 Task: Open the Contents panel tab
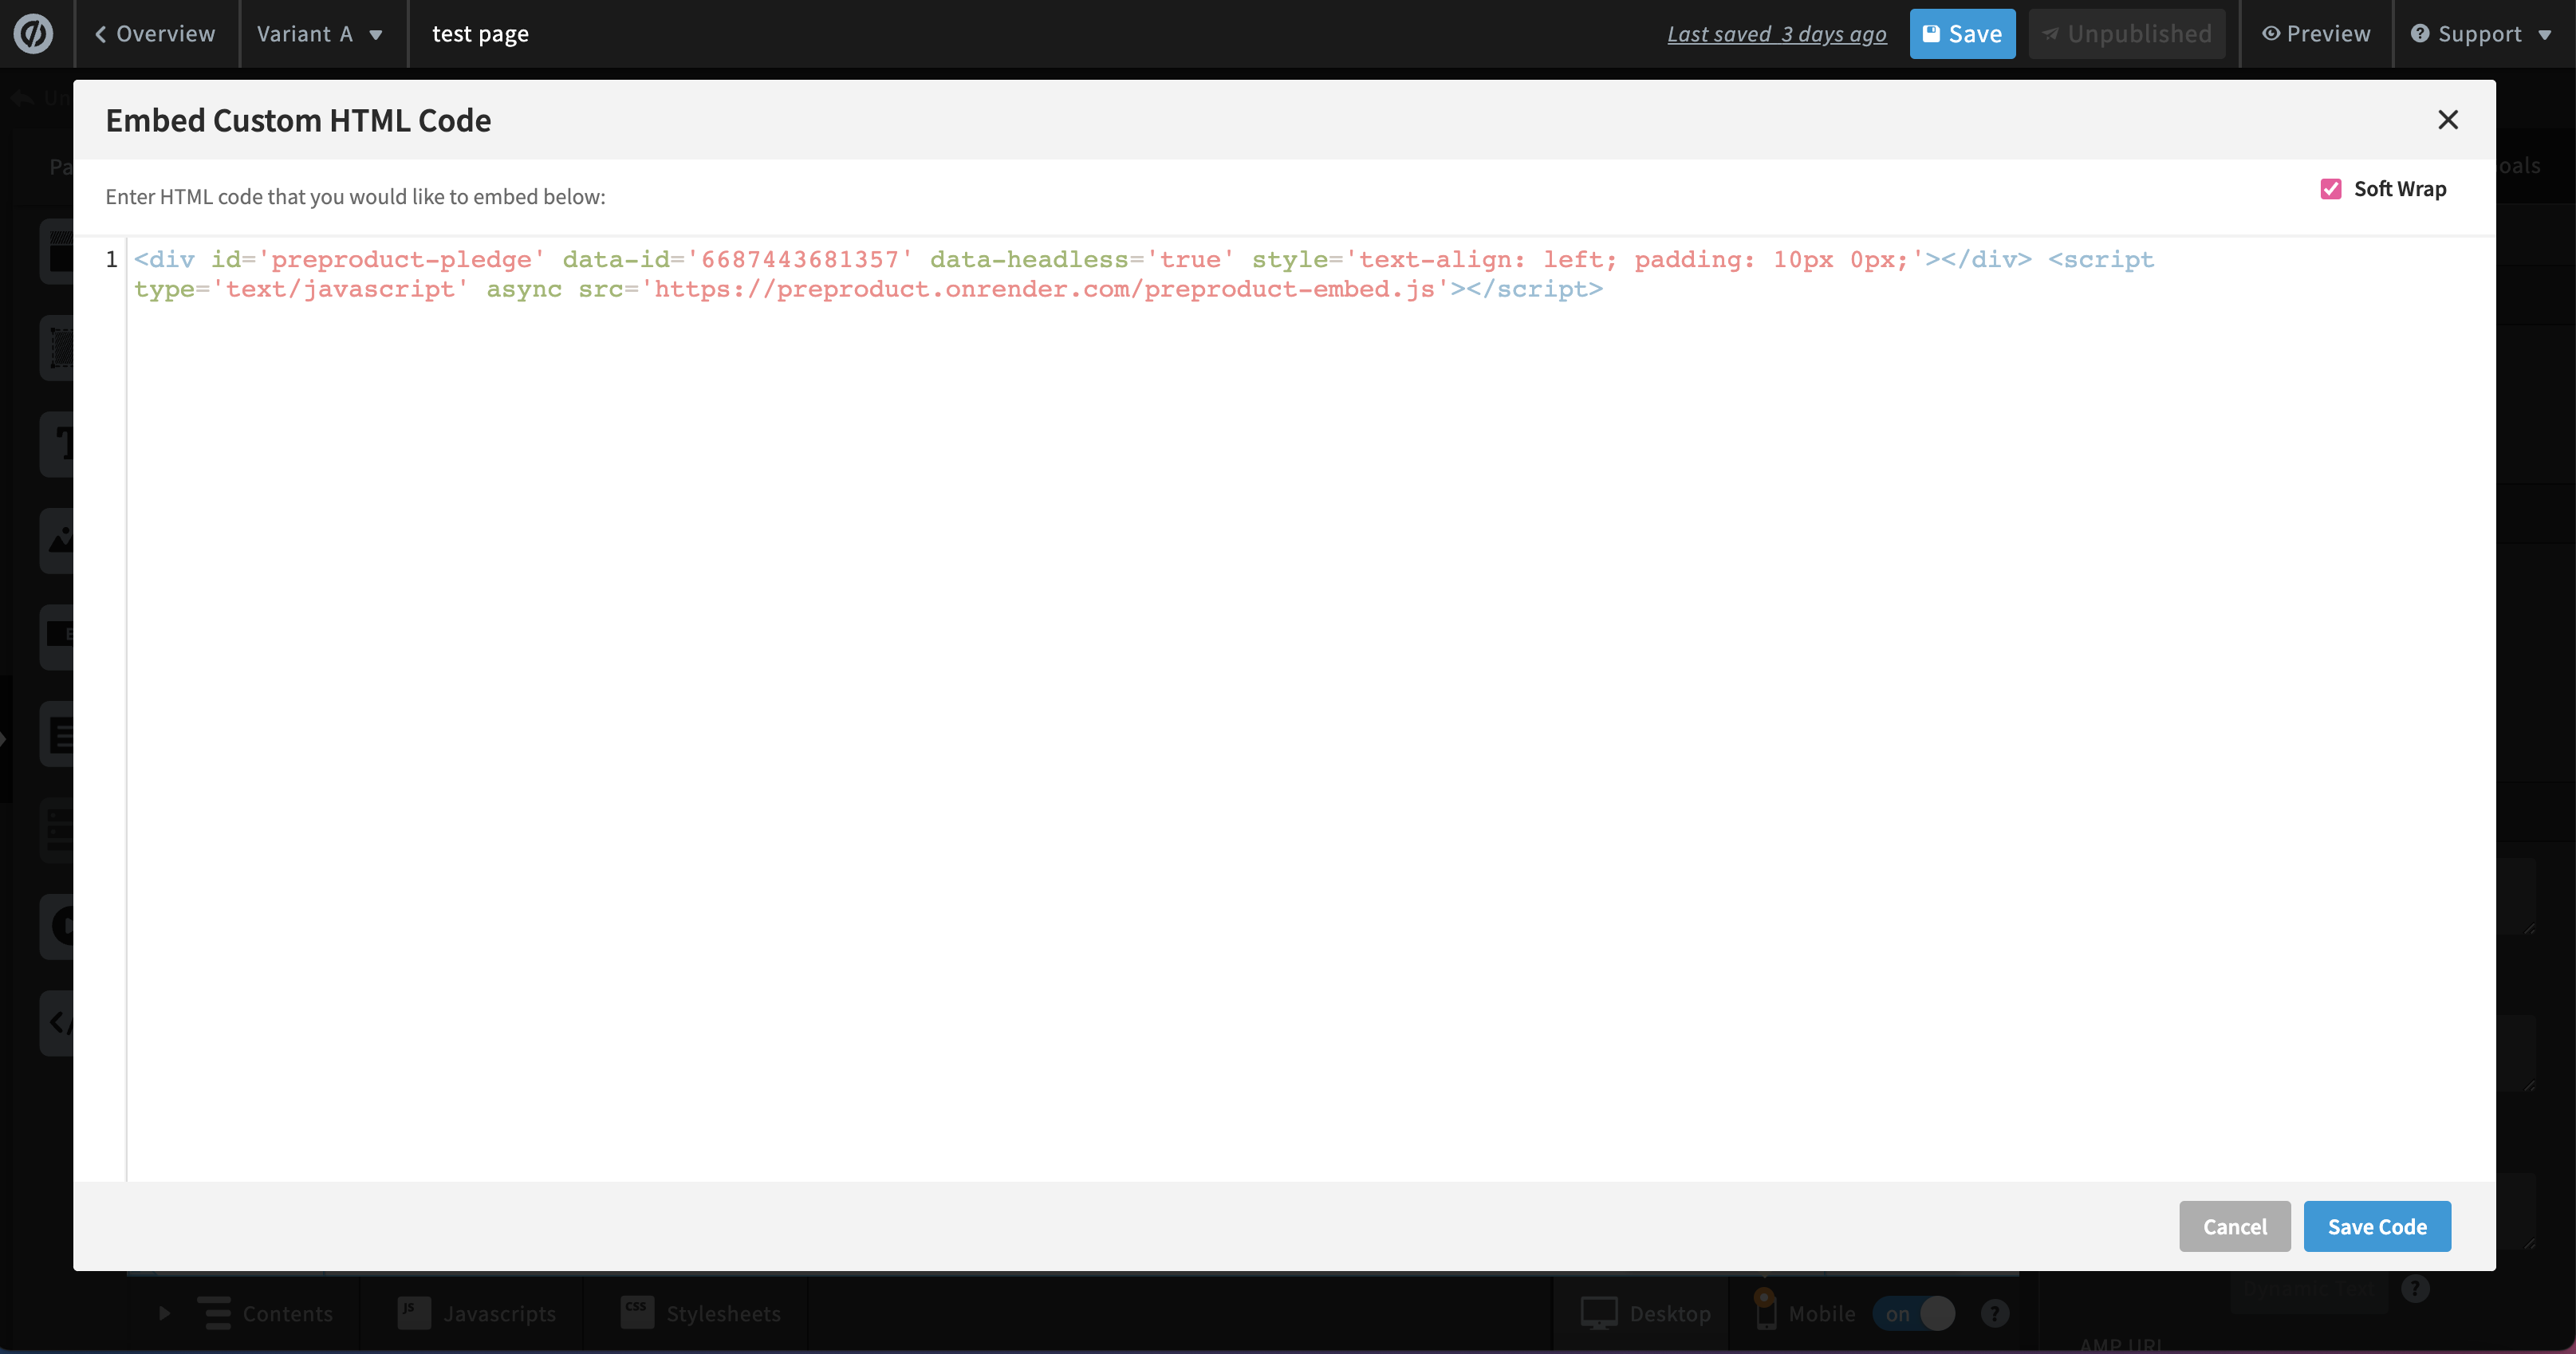click(265, 1313)
